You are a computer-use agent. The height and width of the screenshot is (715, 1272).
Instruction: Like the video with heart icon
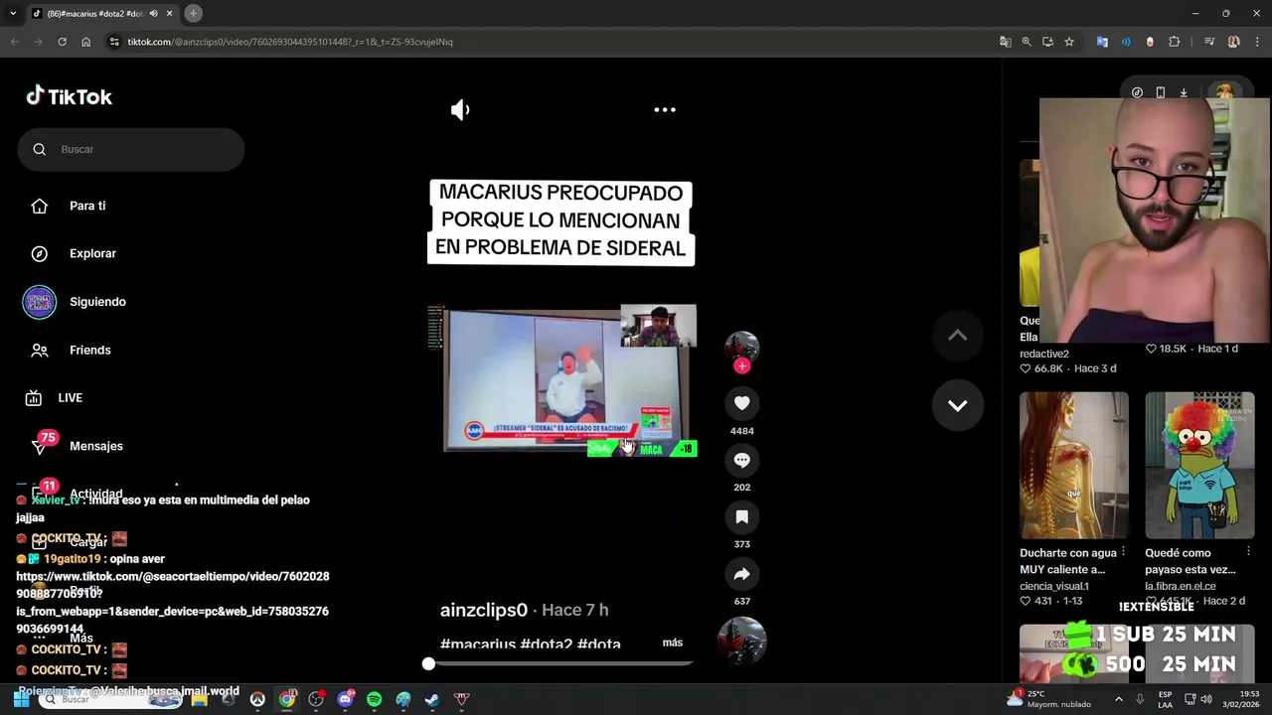[x=741, y=403]
